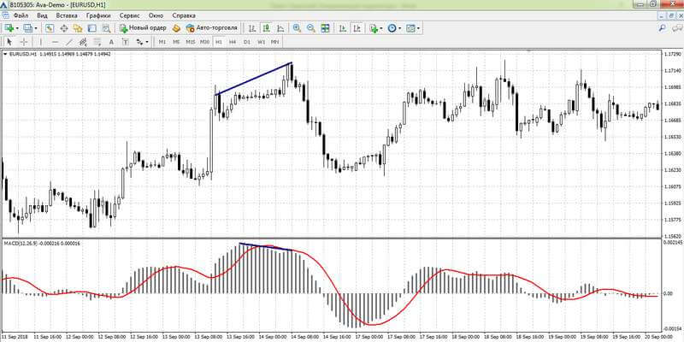
Task: Enable the candlestick chart mode
Action: coord(265,28)
